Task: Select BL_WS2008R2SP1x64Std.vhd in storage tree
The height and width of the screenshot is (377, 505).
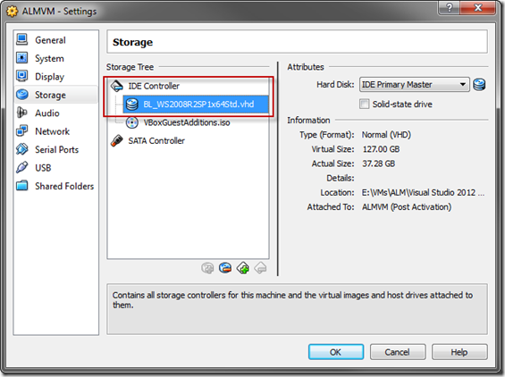Action: [195, 105]
